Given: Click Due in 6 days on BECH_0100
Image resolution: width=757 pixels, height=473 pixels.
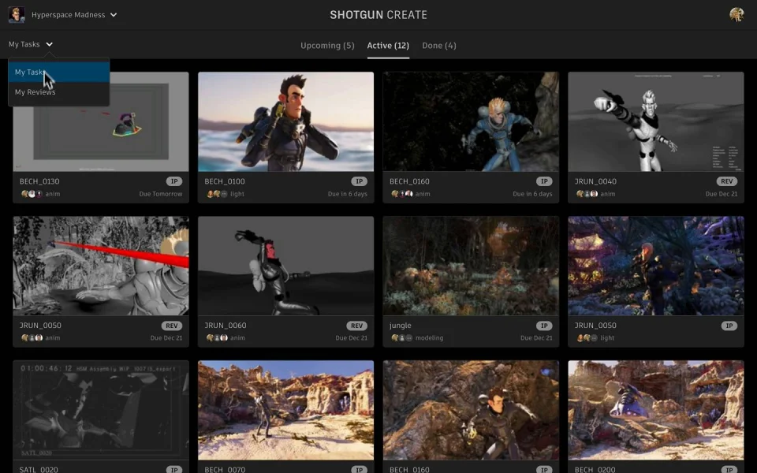Looking at the screenshot, I should (x=348, y=194).
